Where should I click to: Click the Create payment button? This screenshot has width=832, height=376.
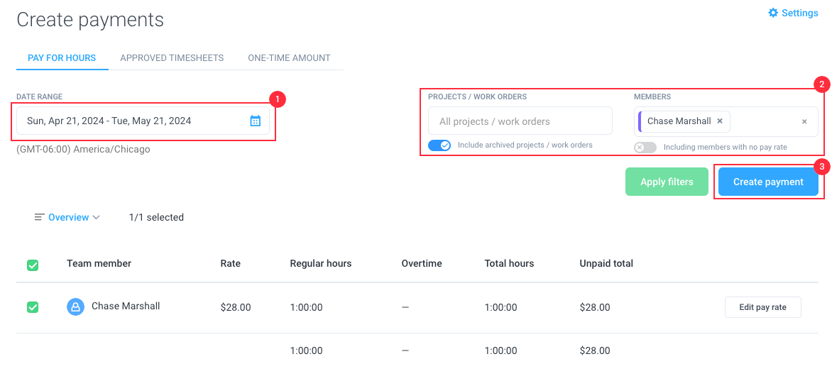[x=768, y=182]
